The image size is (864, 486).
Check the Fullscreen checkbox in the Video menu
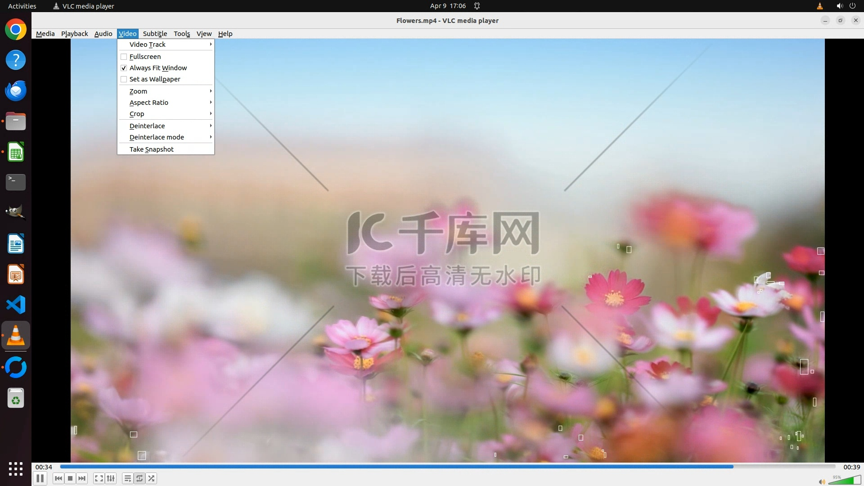(x=124, y=57)
